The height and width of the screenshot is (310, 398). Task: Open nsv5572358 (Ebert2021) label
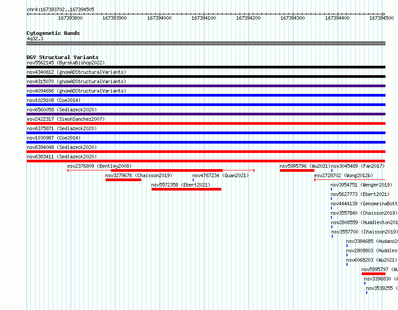(x=181, y=185)
